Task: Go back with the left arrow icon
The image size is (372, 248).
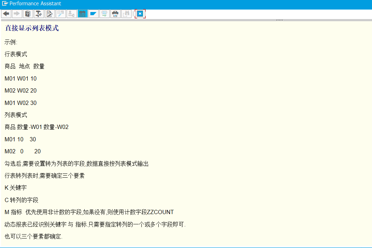Action: [x=6, y=14]
